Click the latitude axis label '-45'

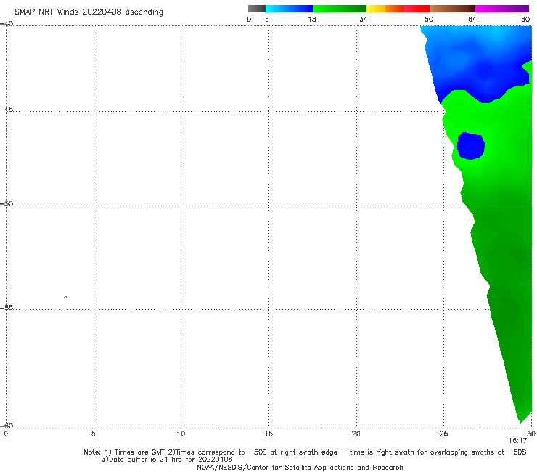[x=7, y=110]
